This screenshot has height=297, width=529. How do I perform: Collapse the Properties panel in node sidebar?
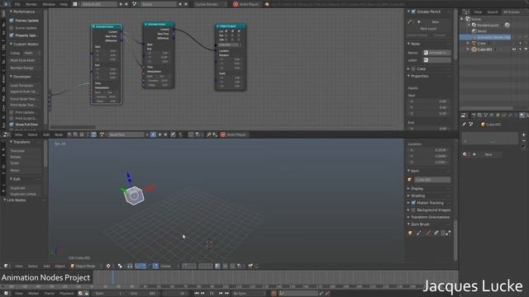(408, 76)
